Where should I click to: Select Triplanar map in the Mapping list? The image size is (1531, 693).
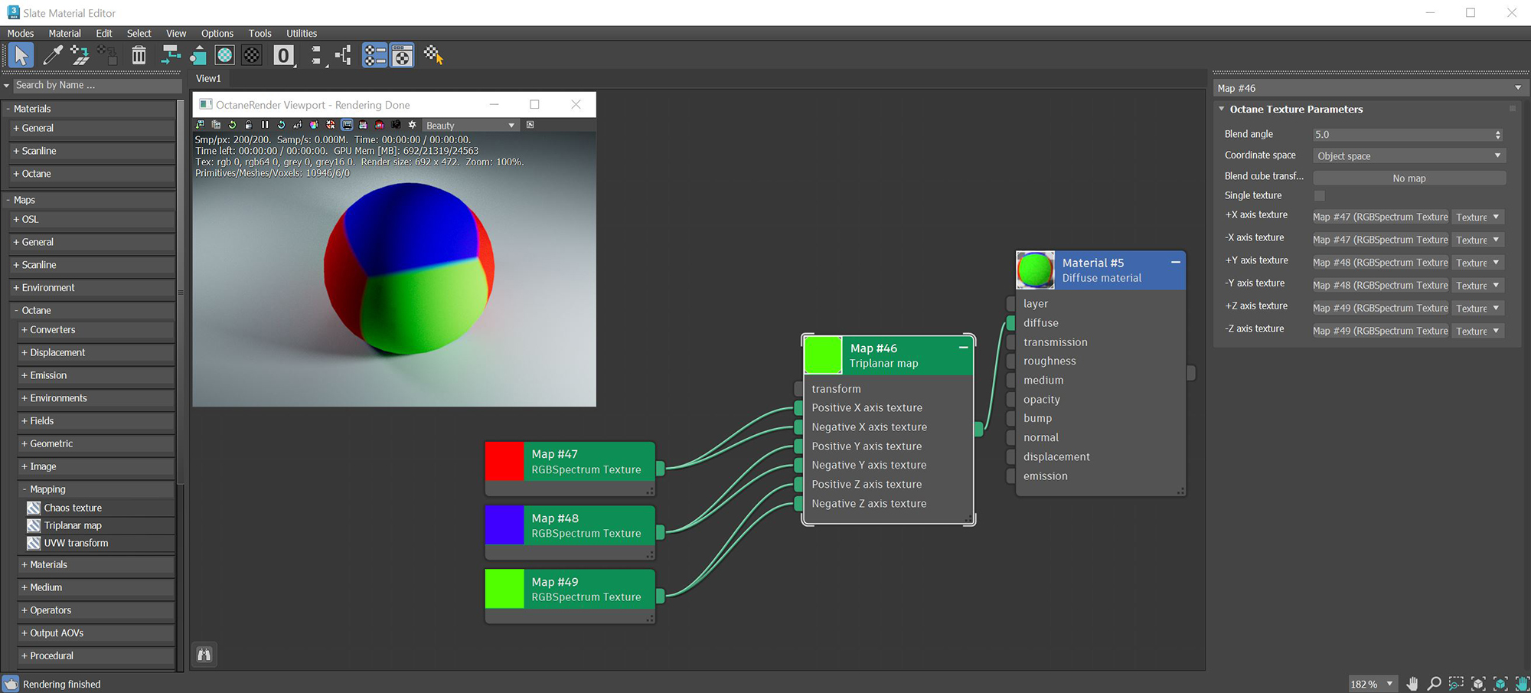73,525
